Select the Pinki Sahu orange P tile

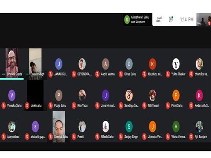(176, 95)
